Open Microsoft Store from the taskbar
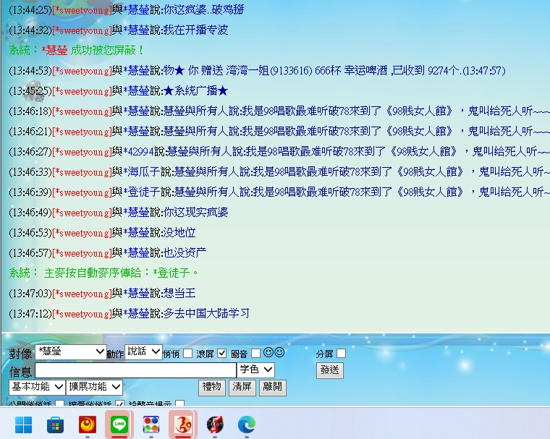This screenshot has height=439, width=550. click(x=54, y=425)
